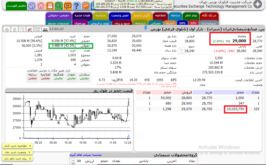Open the question mark help icon
266x165 pixels.
[x=77, y=6]
